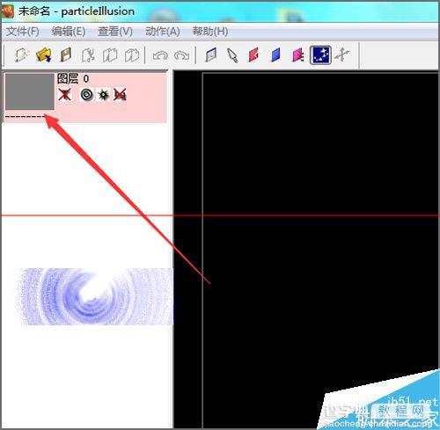The image size is (440, 430).
Task: Select the arrow pointer Select tool
Action: [x=232, y=55]
